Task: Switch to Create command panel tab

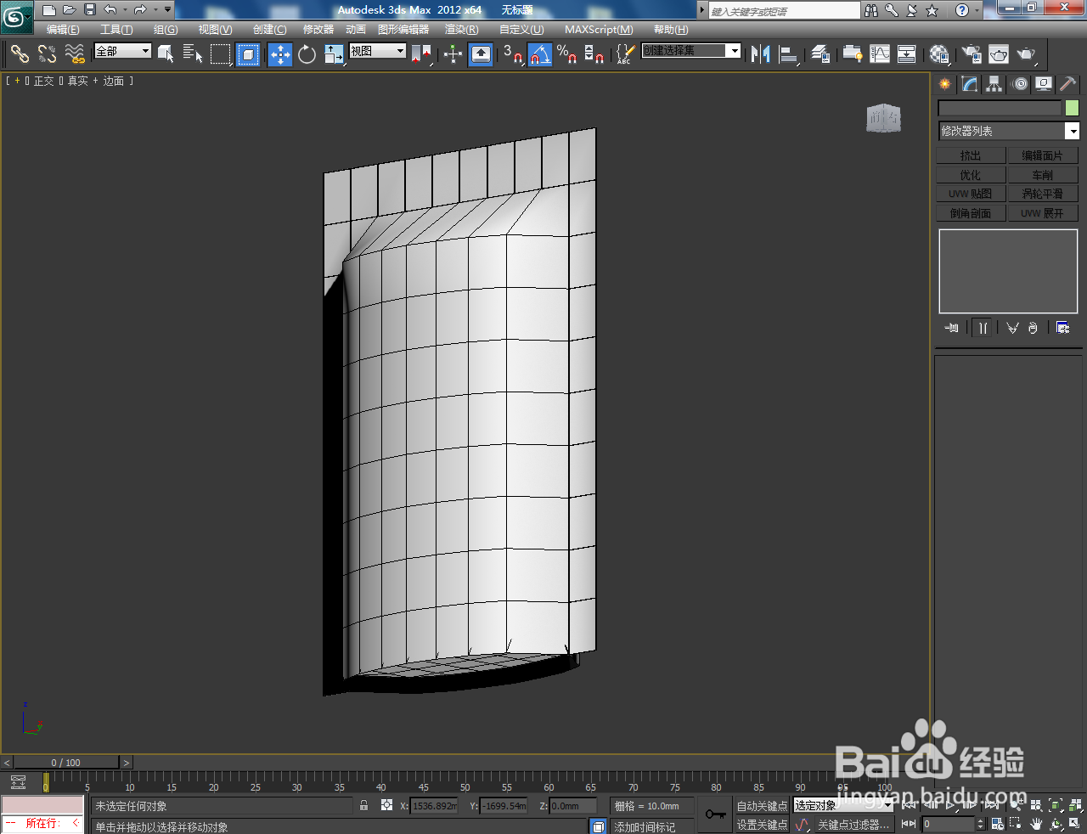Action: pos(945,84)
